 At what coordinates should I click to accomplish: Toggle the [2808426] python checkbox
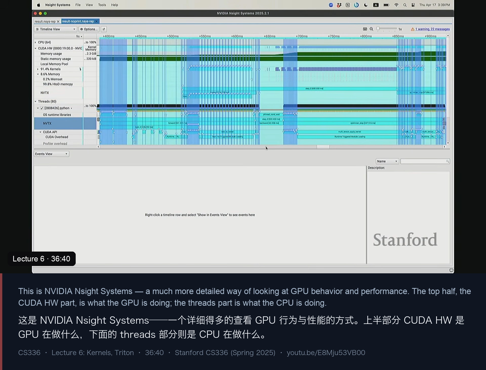(x=42, y=108)
